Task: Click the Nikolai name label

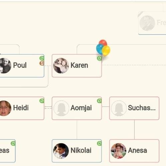Action: click(x=81, y=150)
